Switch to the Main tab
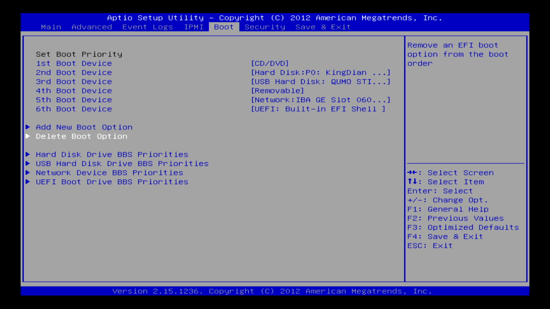550x309 pixels. pos(51,27)
